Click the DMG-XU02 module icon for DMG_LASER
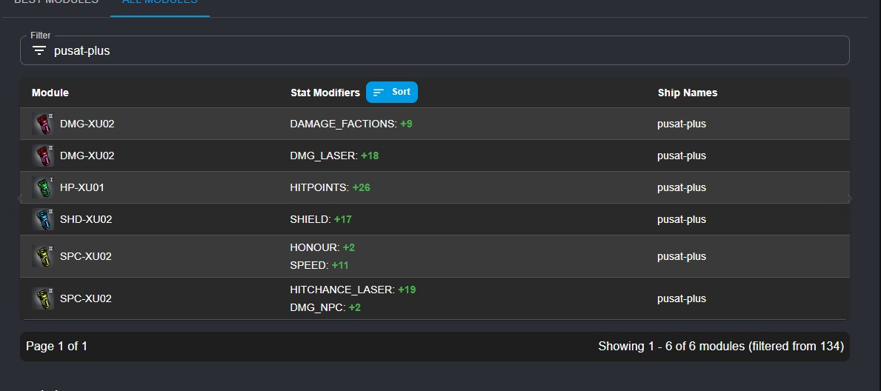The width and height of the screenshot is (881, 391). (x=44, y=156)
